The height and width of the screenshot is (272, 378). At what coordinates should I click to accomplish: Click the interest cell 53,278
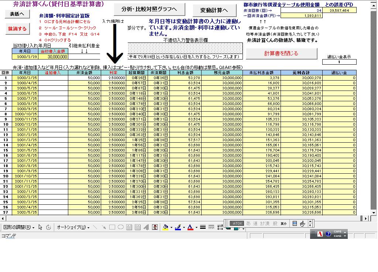click(185, 78)
